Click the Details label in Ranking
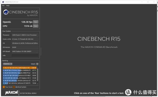Screen dimensions: 158x97 [x=33, y=64]
